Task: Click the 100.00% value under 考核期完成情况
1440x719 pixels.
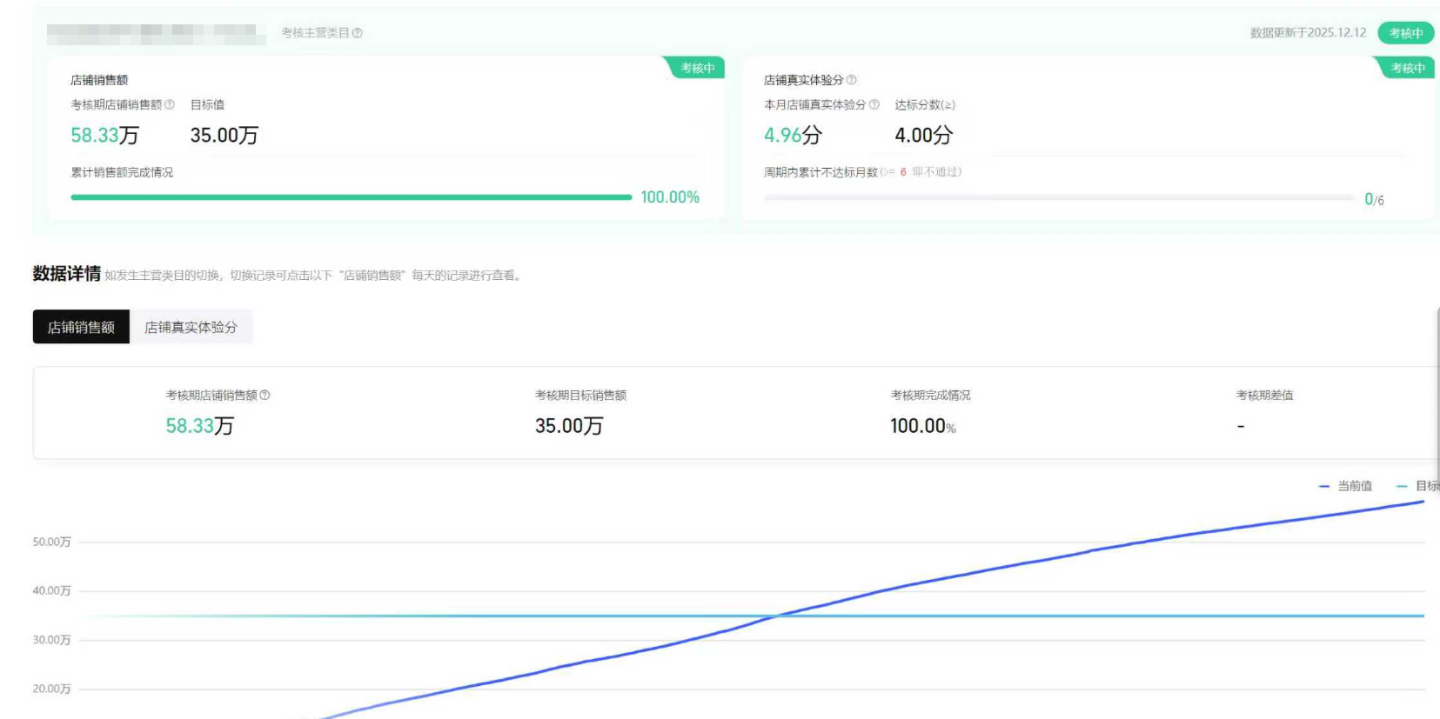Action: point(922,426)
